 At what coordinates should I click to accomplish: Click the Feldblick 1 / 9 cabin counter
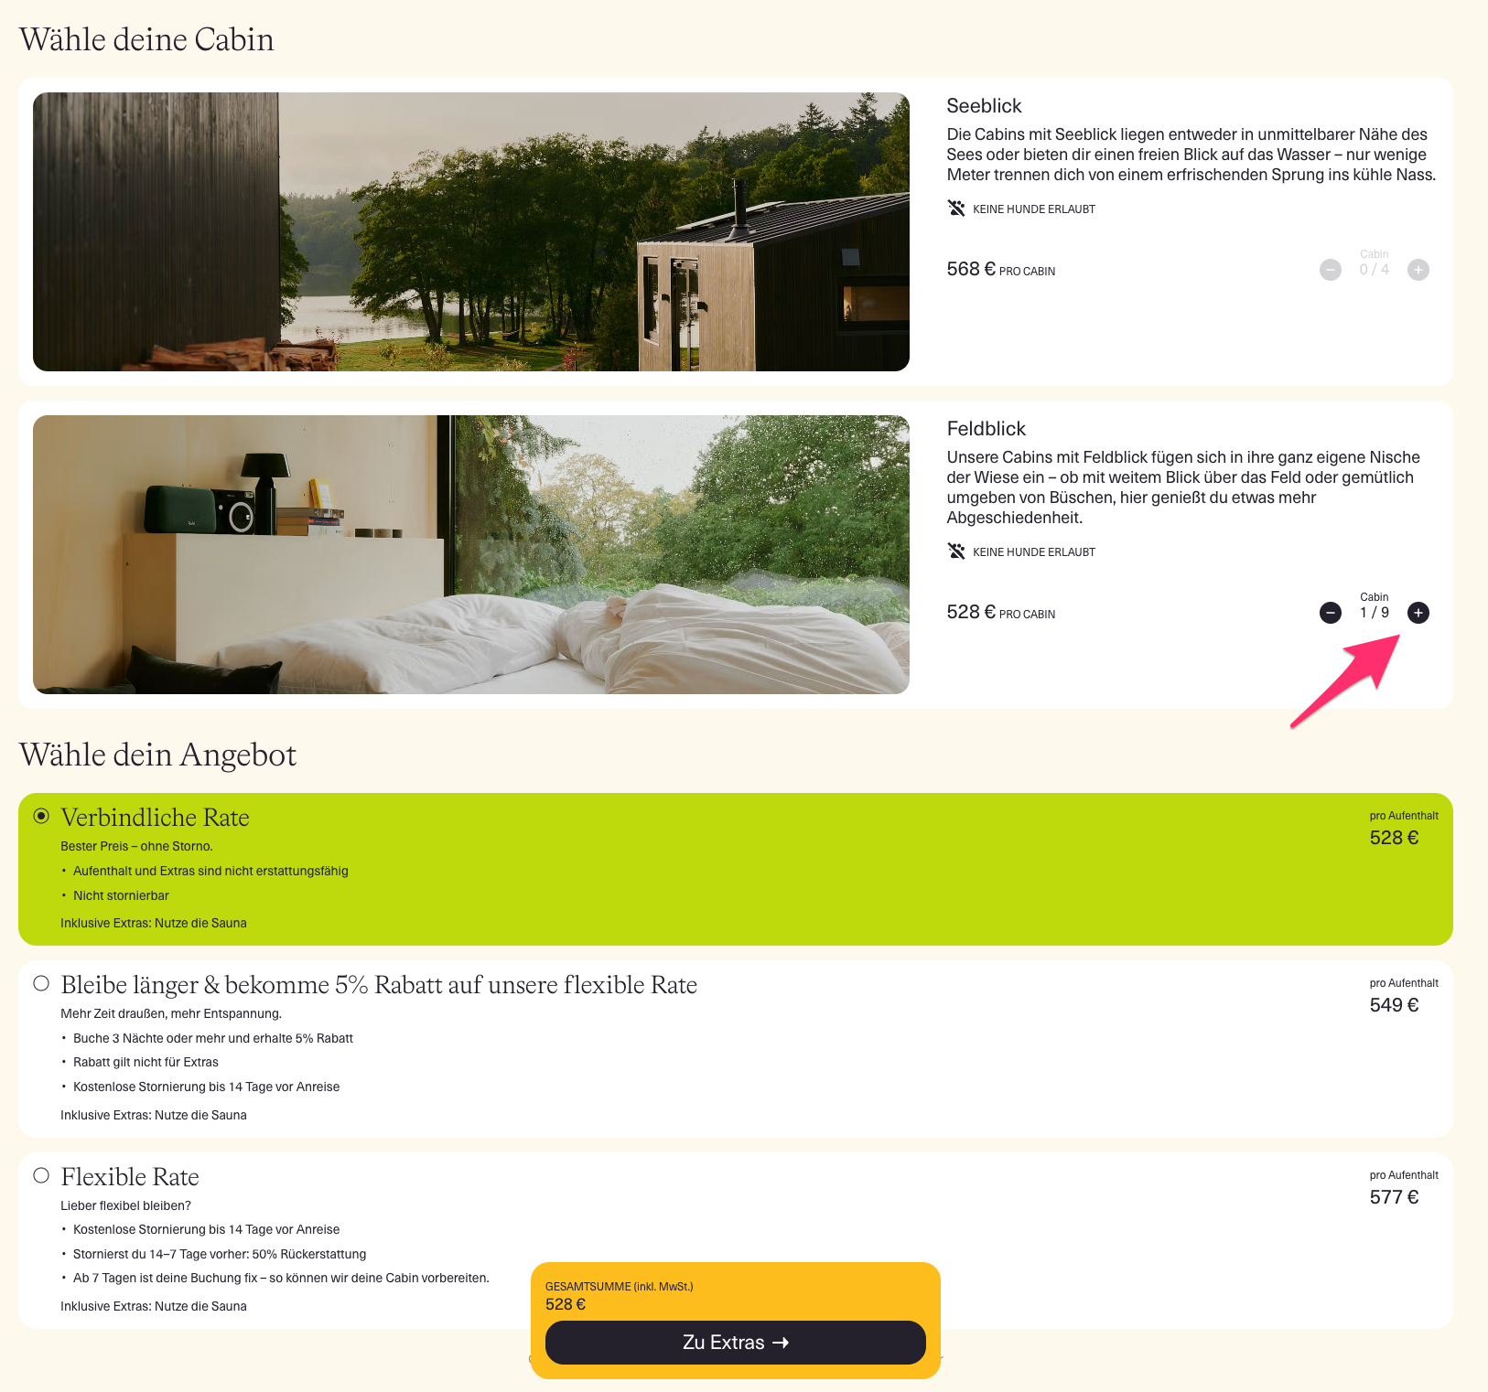[1375, 613]
